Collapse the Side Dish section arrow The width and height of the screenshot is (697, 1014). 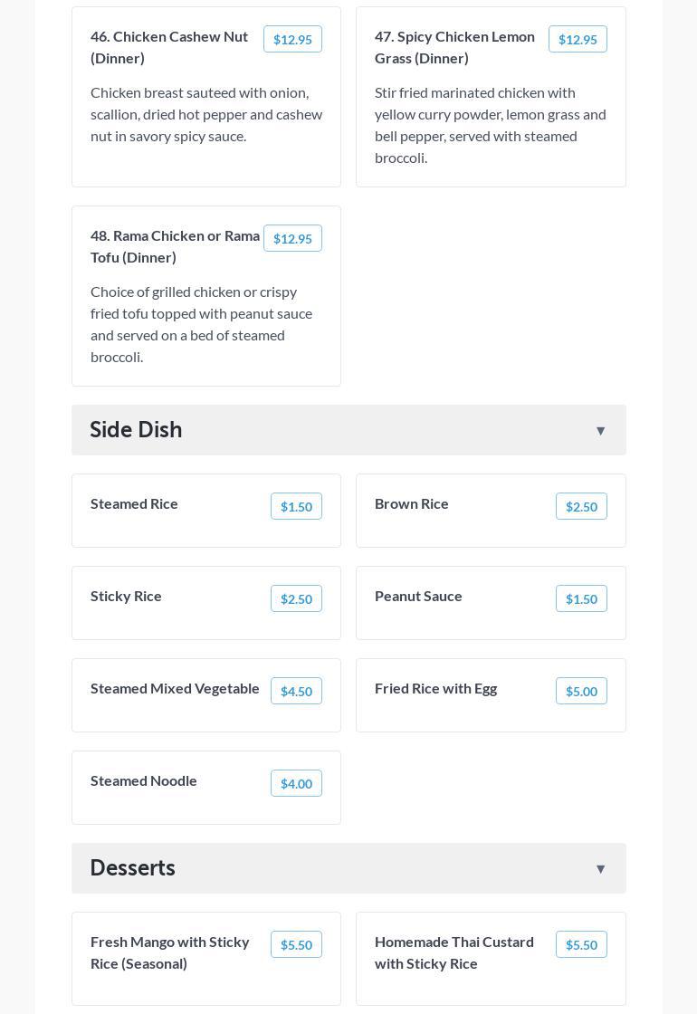coord(600,431)
